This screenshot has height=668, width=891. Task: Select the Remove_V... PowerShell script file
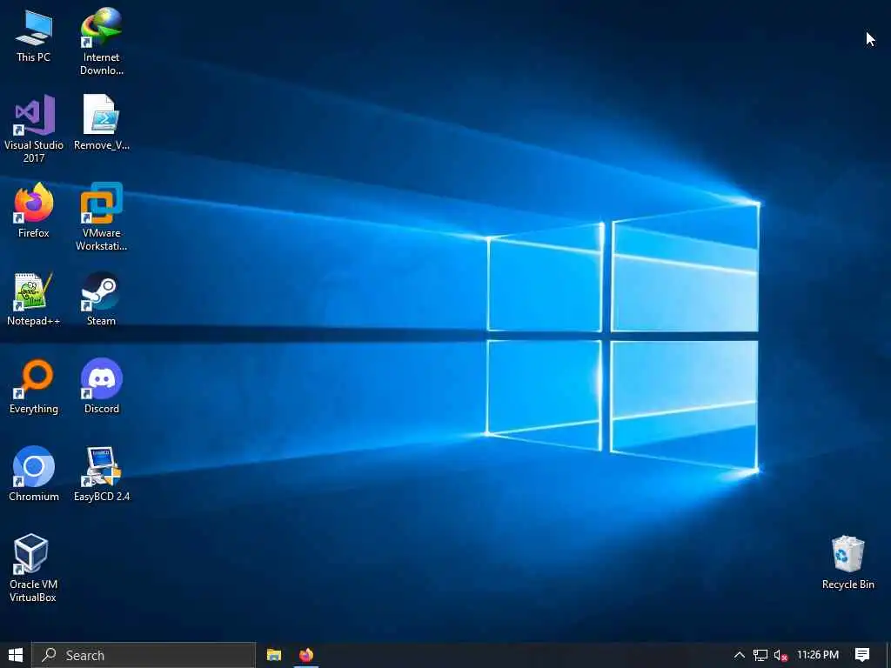click(x=101, y=122)
